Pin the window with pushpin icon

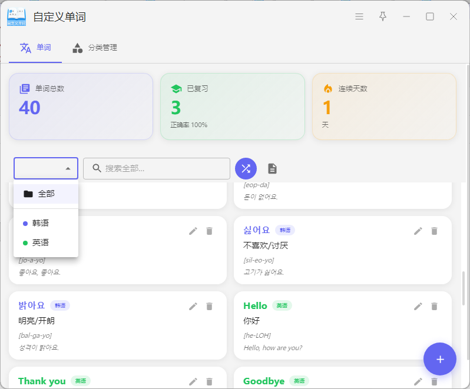click(383, 16)
